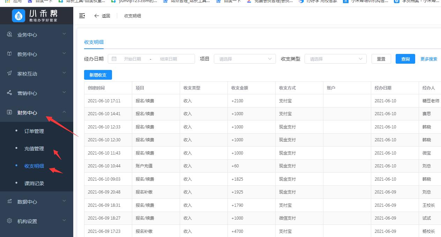Image resolution: width=441 pixels, height=237 pixels.
Task: Click the 教务中心 book icon
Action: 9,54
